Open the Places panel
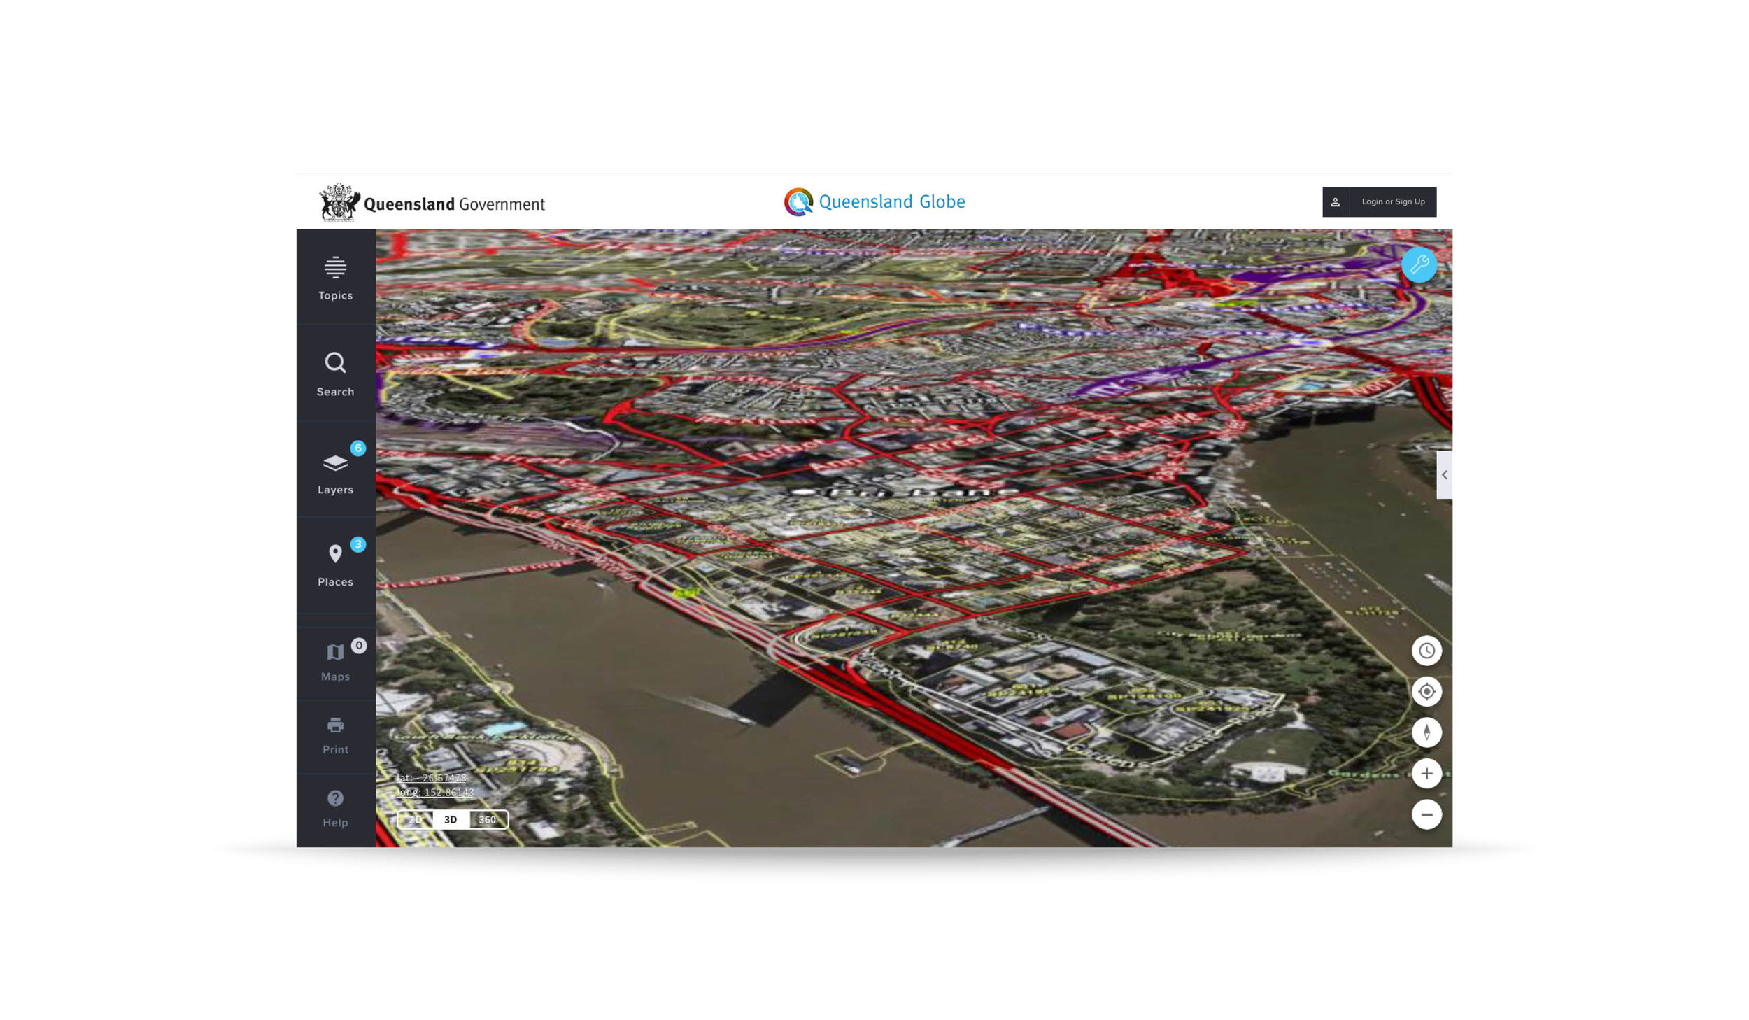Image resolution: width=1749 pixels, height=1020 pixels. tap(335, 562)
